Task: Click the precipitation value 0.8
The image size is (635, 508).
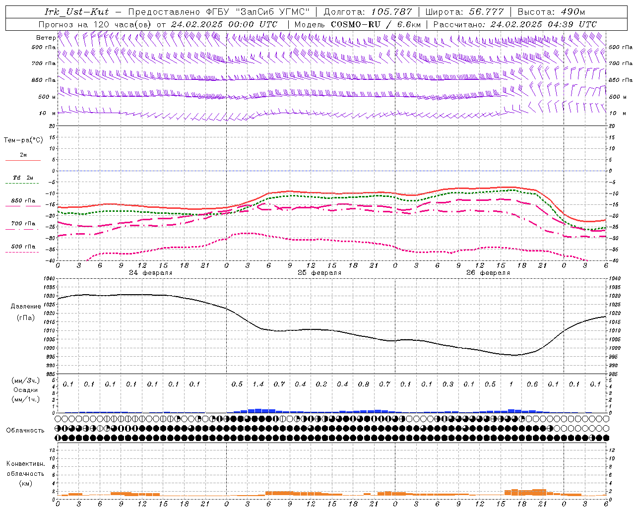Action: click(364, 384)
